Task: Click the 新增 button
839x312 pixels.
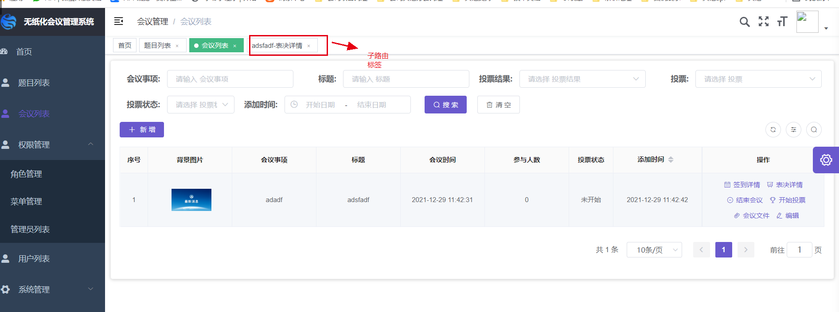Action: (x=142, y=130)
